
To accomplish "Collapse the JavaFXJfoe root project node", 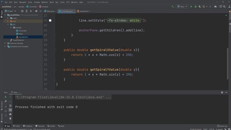I will click(5, 15).
